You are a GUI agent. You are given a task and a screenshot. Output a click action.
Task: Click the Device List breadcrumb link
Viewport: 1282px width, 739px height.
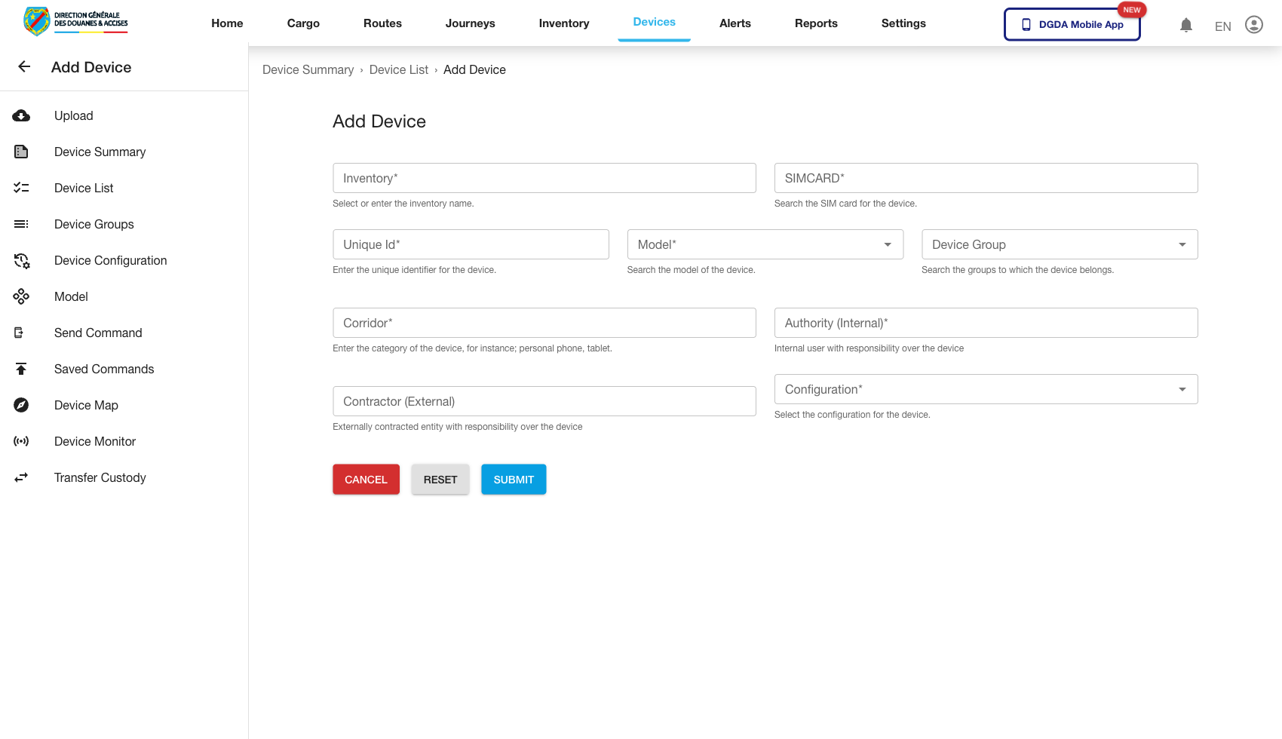point(398,69)
